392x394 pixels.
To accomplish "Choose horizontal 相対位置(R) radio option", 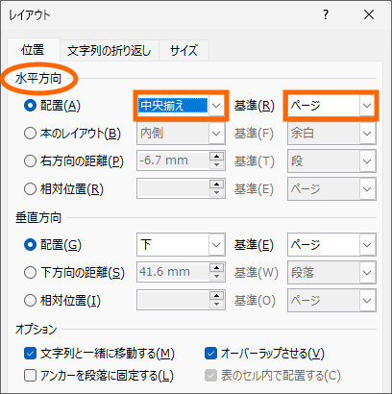I will [x=30, y=189].
